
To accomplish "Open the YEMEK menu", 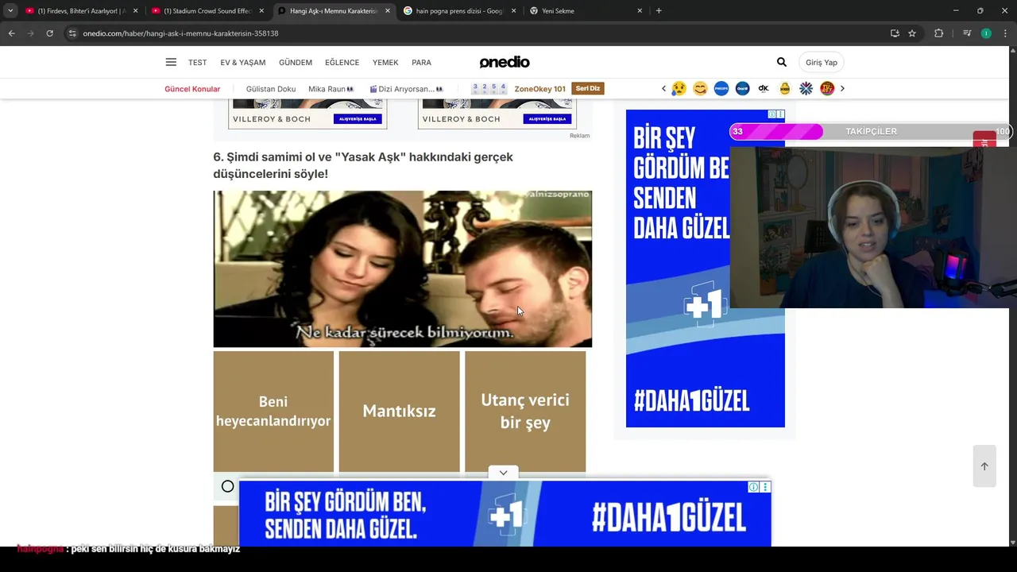I will [x=385, y=62].
